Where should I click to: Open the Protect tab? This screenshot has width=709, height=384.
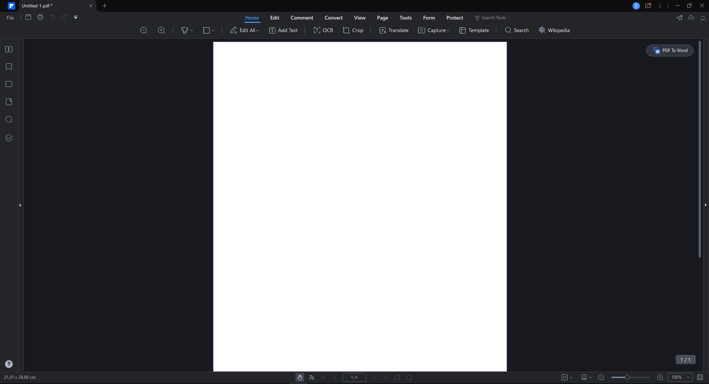455,18
